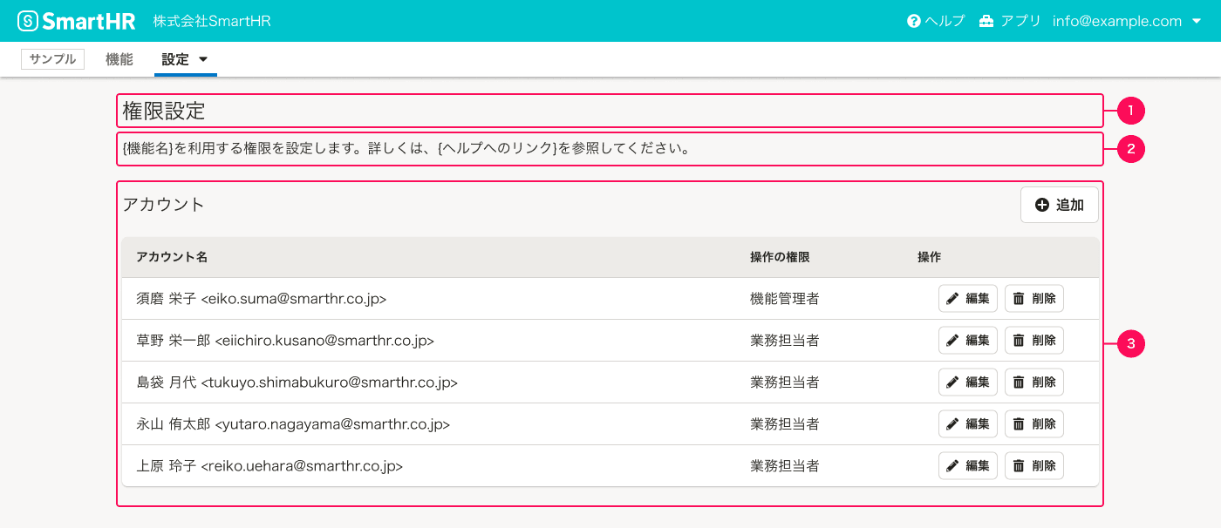Click the trash delete icon for 永山 侑太郎
The width and height of the screenshot is (1221, 528).
tap(1018, 423)
